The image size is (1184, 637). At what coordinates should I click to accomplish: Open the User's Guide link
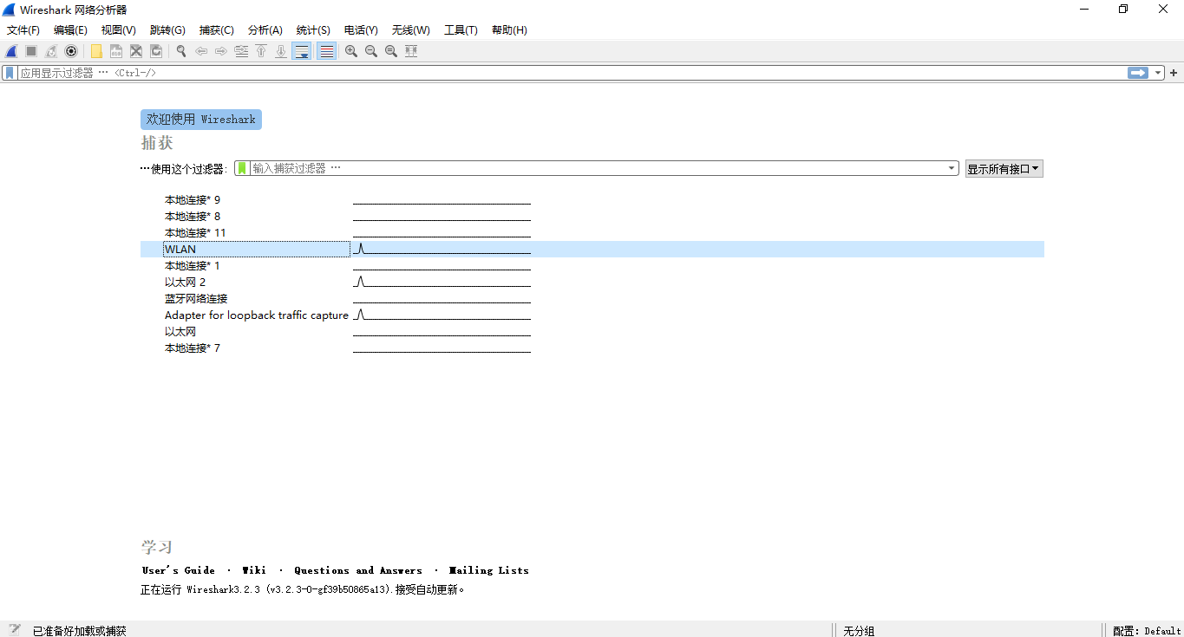click(179, 570)
